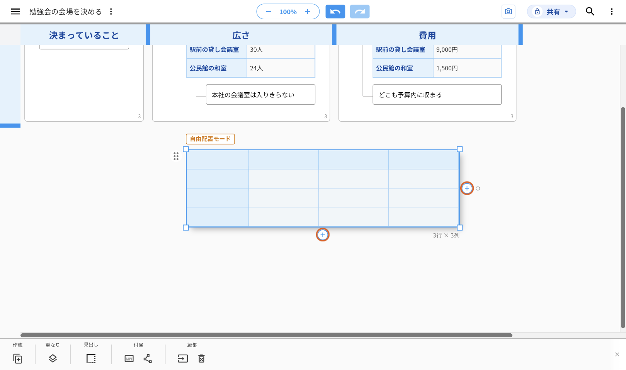Select the 広さ column header
626x370 pixels.
241,35
